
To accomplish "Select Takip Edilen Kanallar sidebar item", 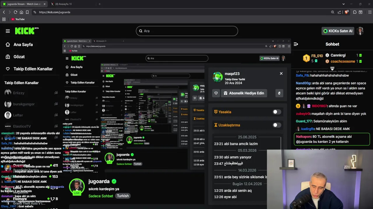I will coord(29,69).
